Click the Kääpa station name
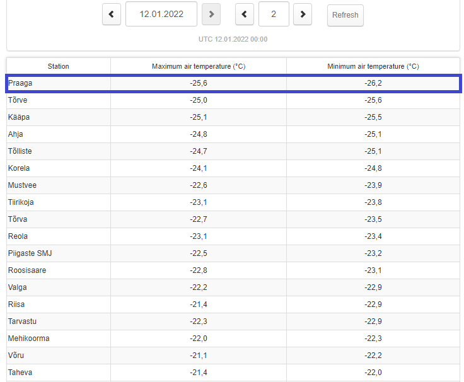 pyautogui.click(x=19, y=117)
